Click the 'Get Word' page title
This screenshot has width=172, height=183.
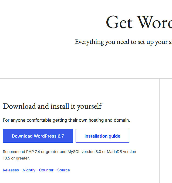(139, 22)
